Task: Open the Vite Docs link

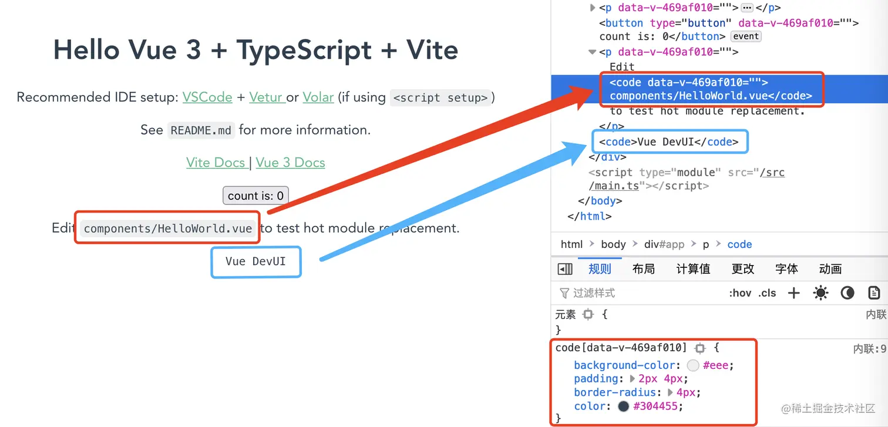Action: click(x=216, y=163)
